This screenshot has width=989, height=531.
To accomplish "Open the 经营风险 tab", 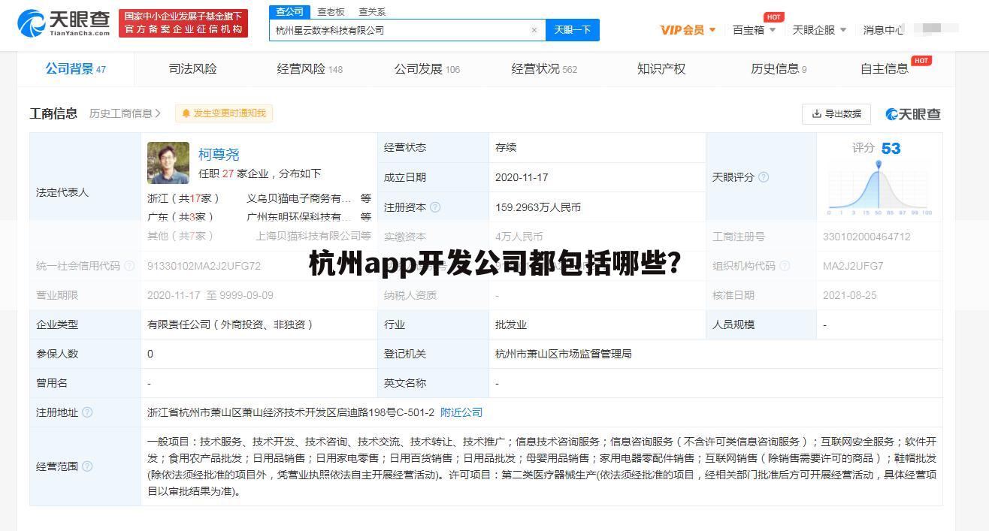I will 310,69.
